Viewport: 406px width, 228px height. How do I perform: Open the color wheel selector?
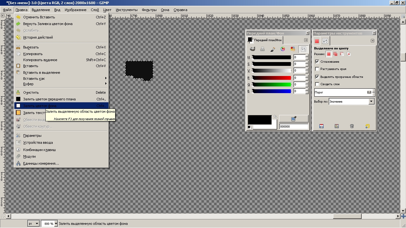[x=283, y=49]
